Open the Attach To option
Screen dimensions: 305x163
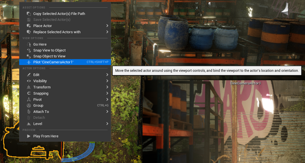click(65, 112)
